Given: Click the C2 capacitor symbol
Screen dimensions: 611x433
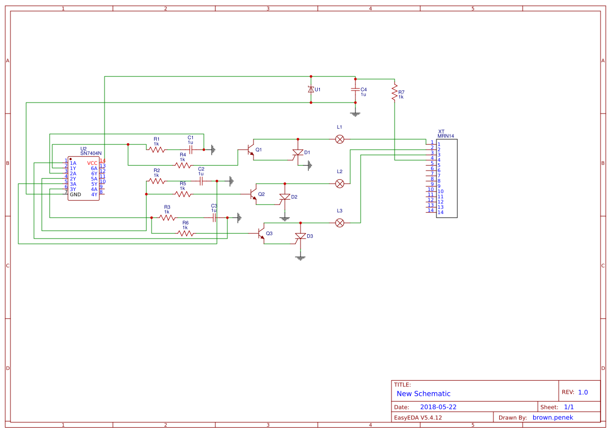Looking at the screenshot, I should [201, 181].
